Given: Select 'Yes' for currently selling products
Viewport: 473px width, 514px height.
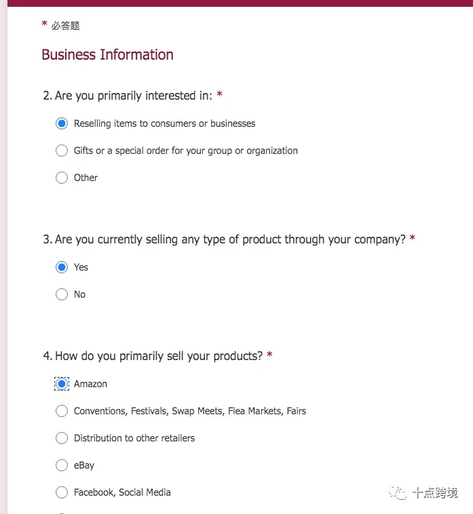Looking at the screenshot, I should [62, 267].
